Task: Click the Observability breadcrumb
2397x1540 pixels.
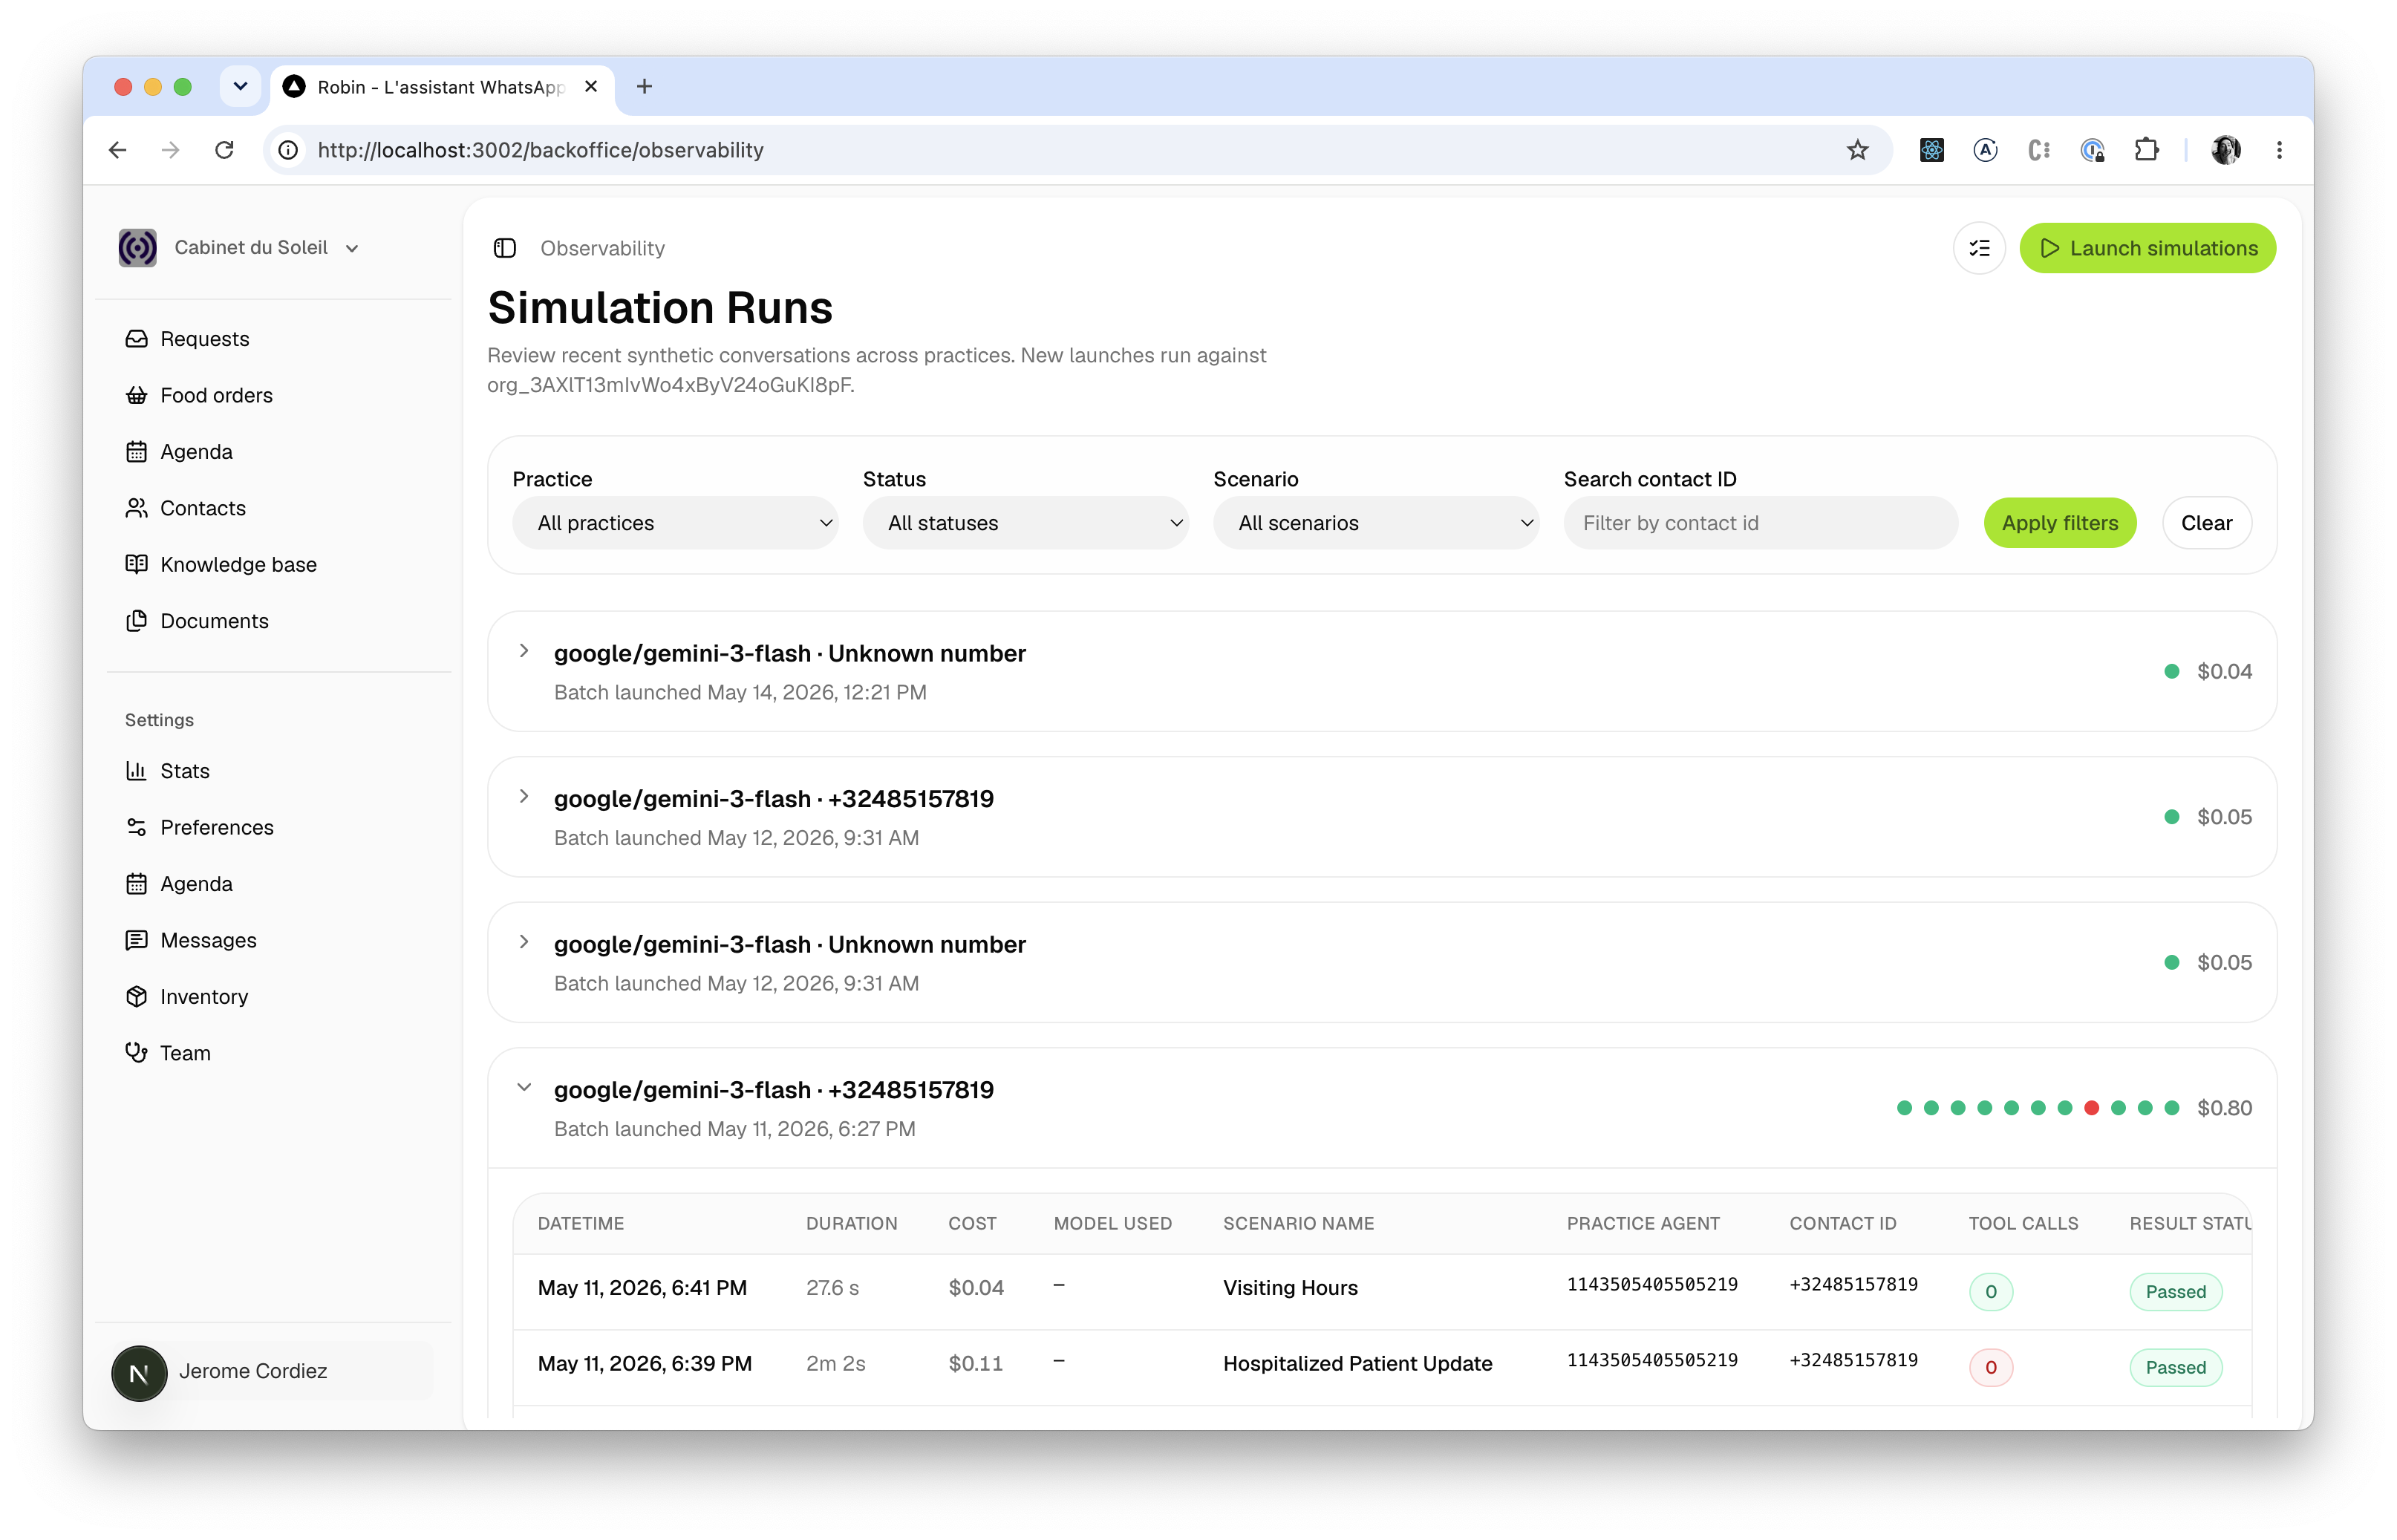Action: click(x=602, y=248)
